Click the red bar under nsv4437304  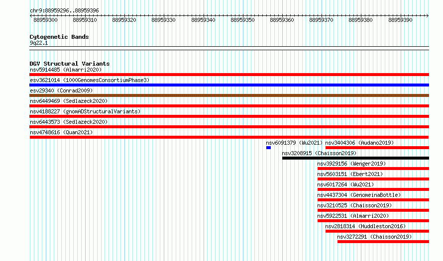373,200
